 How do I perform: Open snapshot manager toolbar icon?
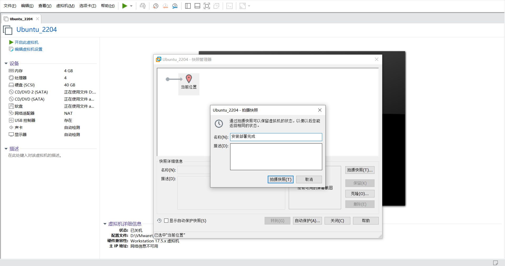175,6
